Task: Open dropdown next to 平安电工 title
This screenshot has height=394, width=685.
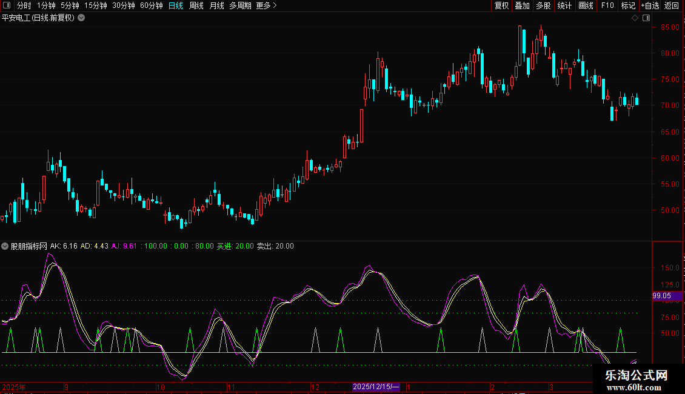Action: pyautogui.click(x=81, y=18)
